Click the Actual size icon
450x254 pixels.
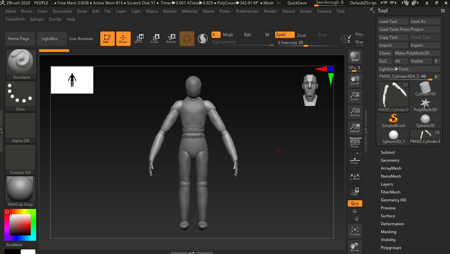click(x=355, y=112)
